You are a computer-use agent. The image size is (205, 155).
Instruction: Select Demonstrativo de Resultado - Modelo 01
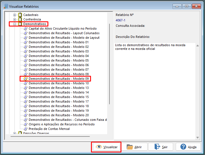coord(59,42)
